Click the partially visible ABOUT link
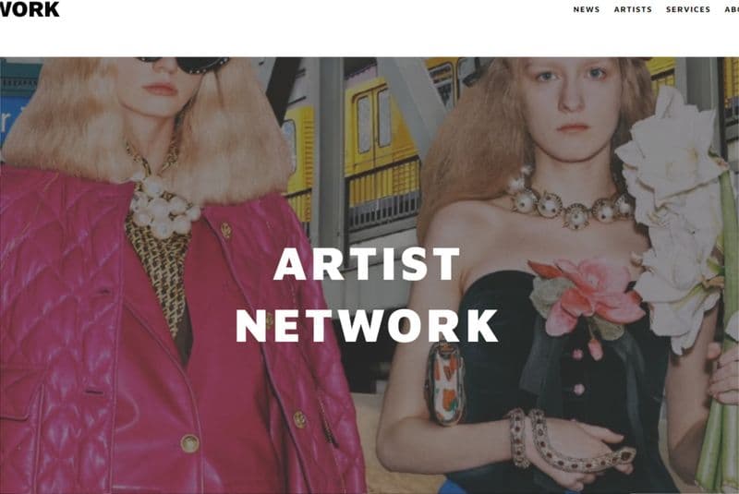 (x=732, y=9)
